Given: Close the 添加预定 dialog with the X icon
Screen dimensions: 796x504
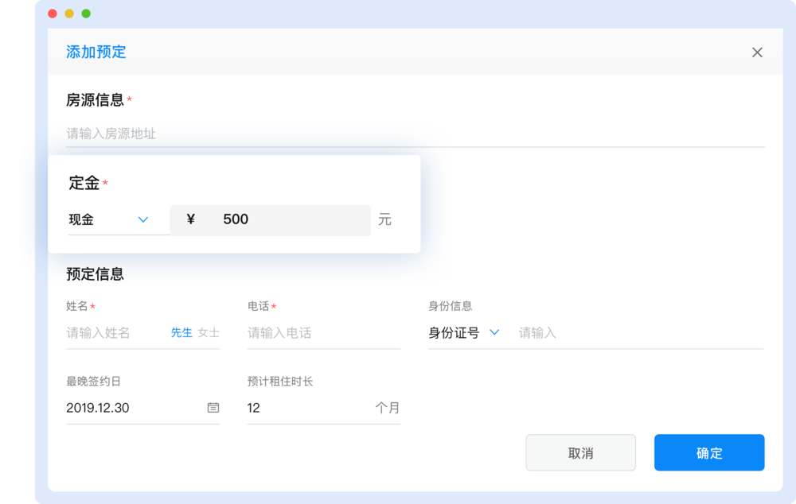Looking at the screenshot, I should coord(757,52).
